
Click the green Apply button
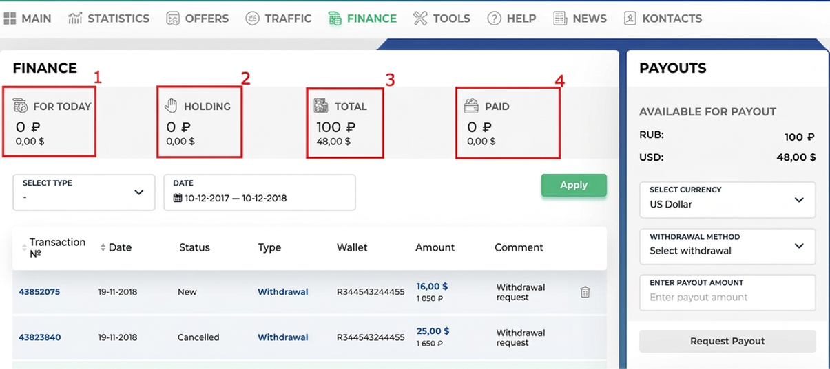tap(574, 185)
